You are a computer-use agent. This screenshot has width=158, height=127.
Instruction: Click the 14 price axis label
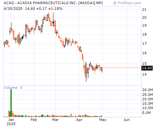coord(144,74)
